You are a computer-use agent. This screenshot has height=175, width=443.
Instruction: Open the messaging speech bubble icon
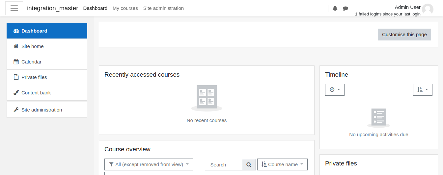pos(346,8)
